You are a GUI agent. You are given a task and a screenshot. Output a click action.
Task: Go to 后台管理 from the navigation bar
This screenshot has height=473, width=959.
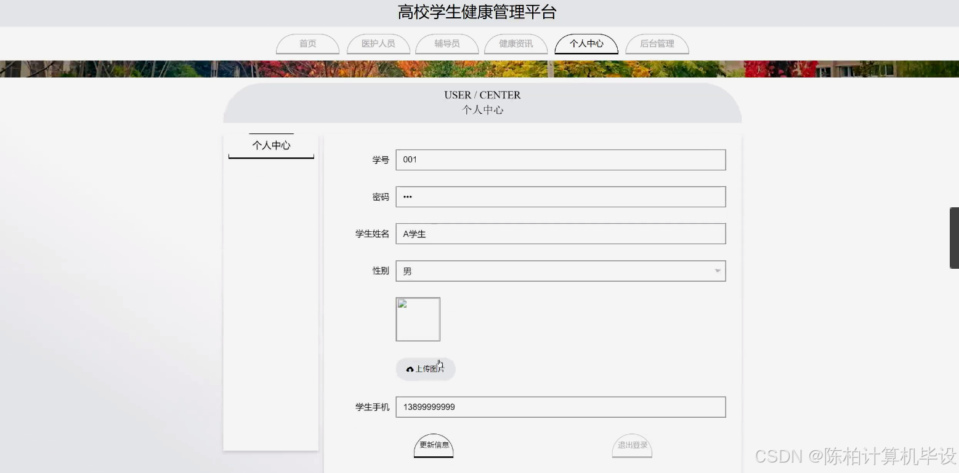pos(657,44)
